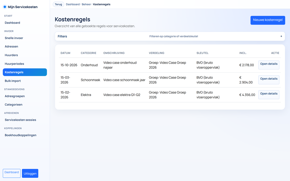The image size is (290, 181).
Task: Open the Bulk import page
Action: [x=12, y=81]
